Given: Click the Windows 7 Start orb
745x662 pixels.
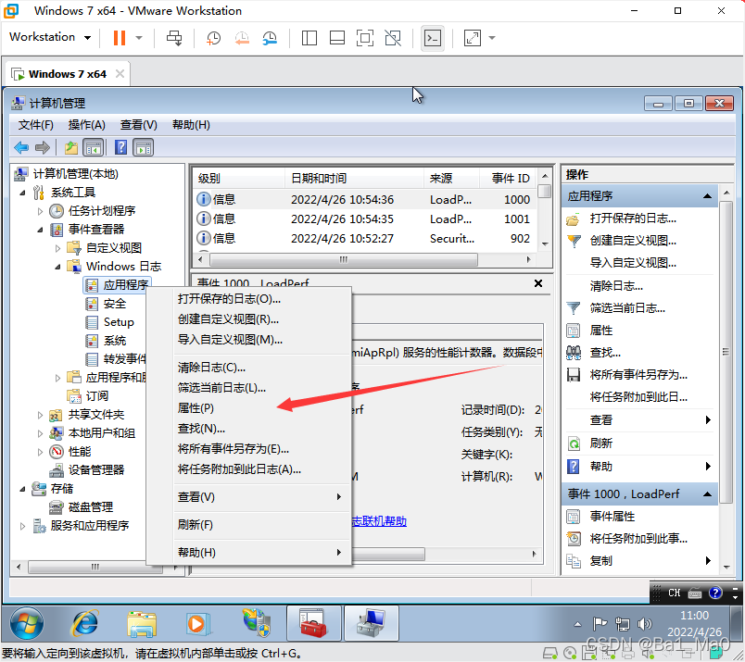Looking at the screenshot, I should 27,623.
